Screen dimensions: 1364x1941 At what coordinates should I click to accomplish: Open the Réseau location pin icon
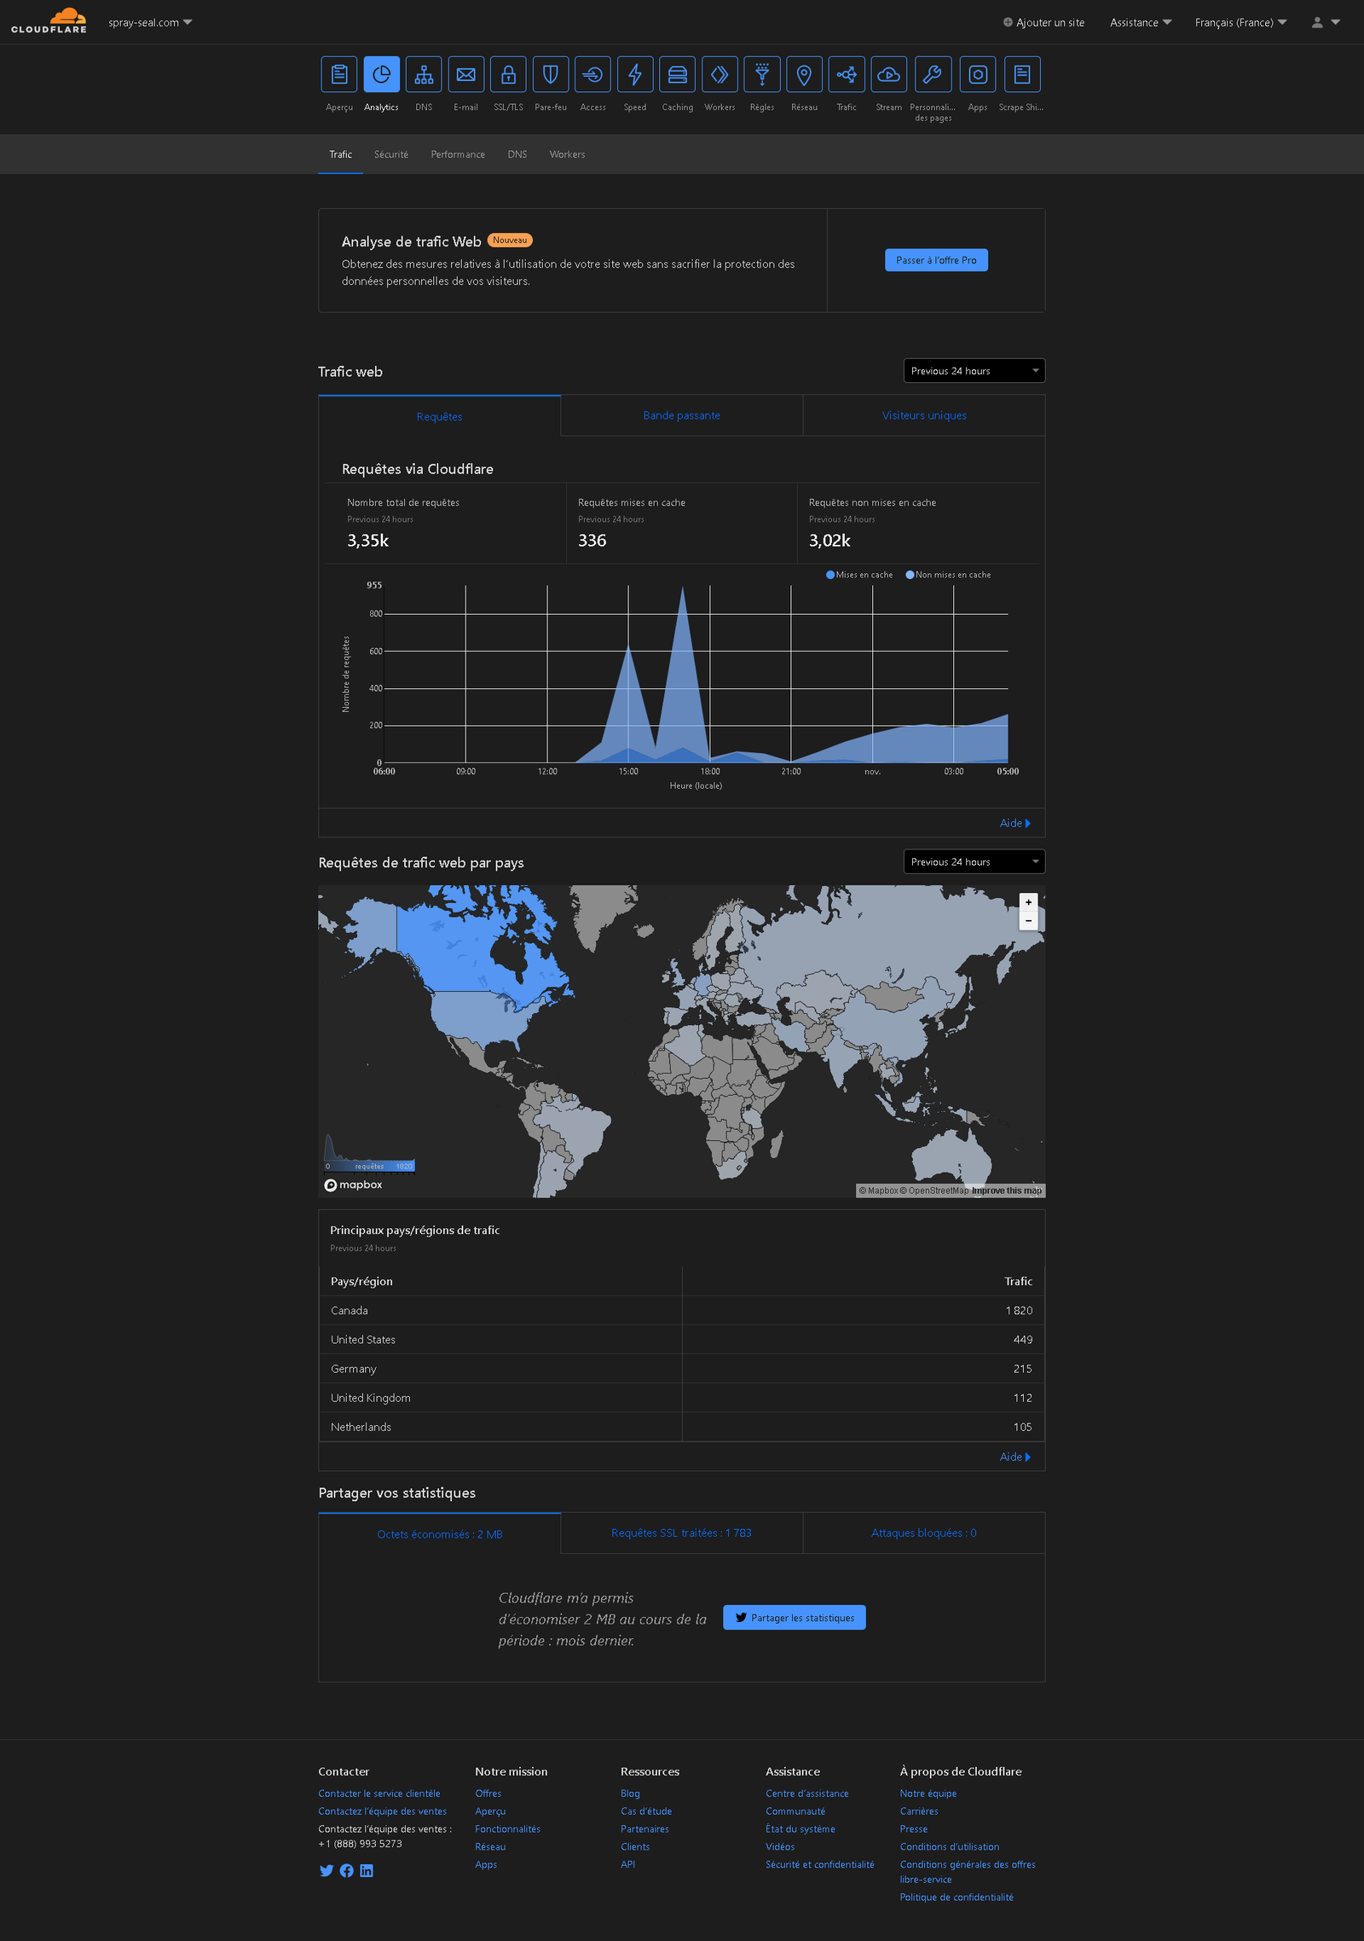point(804,75)
